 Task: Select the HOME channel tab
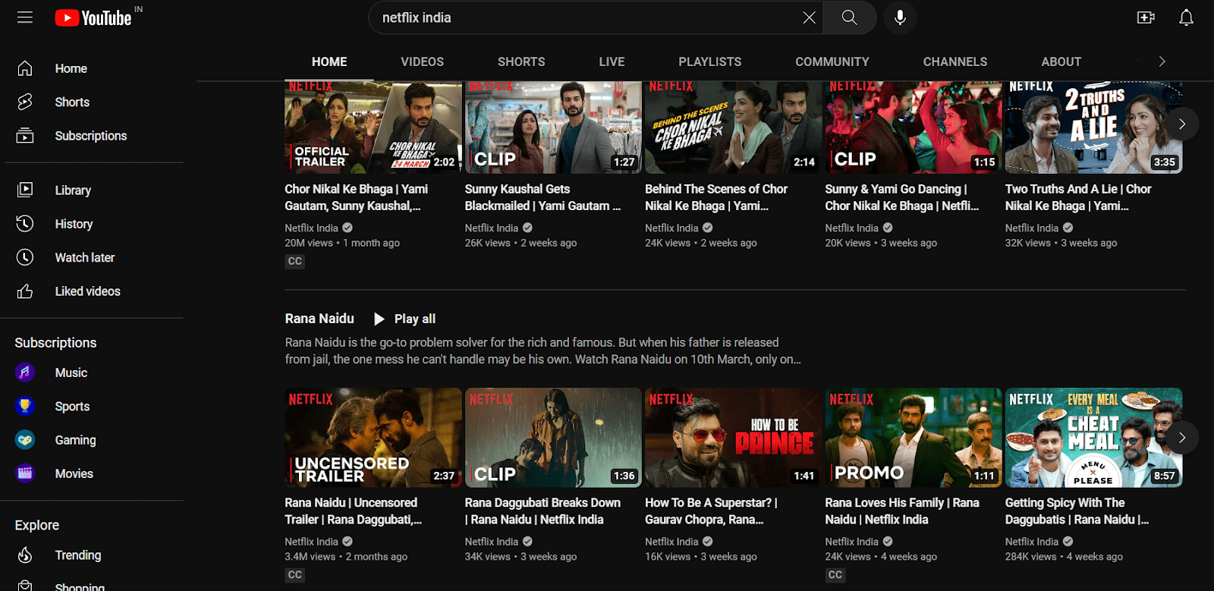329,61
